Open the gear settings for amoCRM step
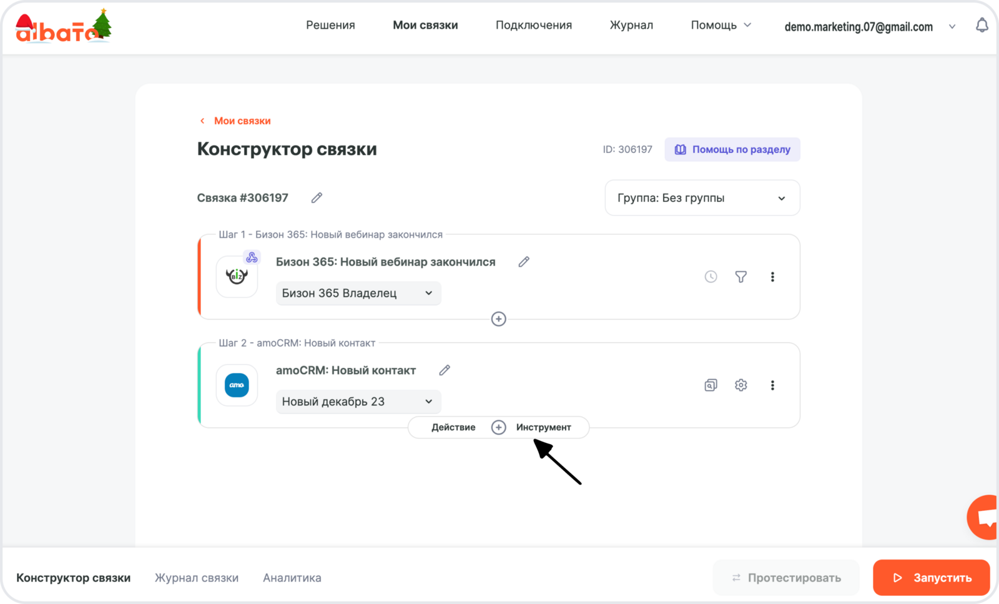The height and width of the screenshot is (604, 999). [x=741, y=385]
